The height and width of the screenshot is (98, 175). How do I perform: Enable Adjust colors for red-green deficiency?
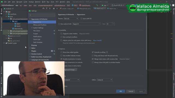coord(61,40)
